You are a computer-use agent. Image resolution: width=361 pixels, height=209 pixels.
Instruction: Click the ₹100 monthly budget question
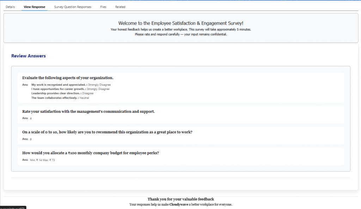pyautogui.click(x=90, y=153)
